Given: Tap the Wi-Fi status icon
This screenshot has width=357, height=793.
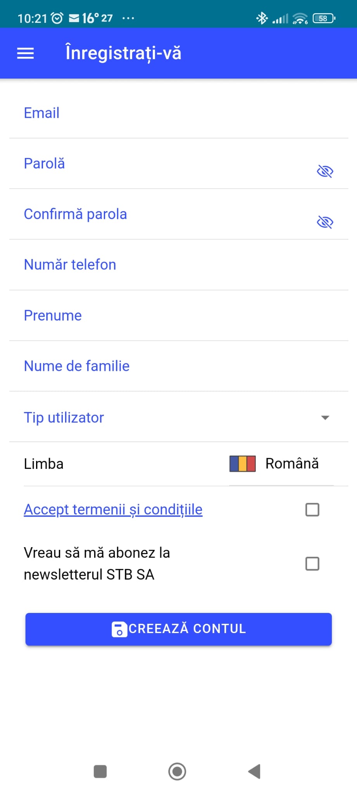Looking at the screenshot, I should click(300, 18).
